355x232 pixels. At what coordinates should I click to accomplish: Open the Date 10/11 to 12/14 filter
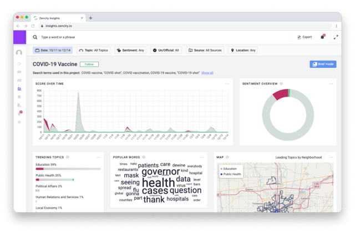pos(53,51)
